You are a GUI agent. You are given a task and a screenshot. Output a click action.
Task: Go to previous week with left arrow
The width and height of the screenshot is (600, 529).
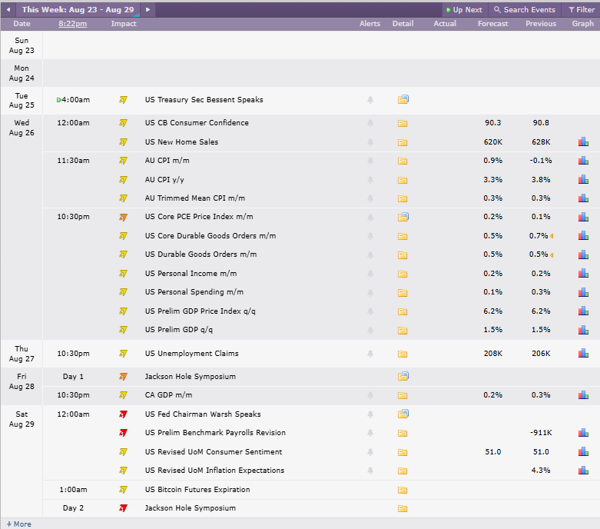8,9
